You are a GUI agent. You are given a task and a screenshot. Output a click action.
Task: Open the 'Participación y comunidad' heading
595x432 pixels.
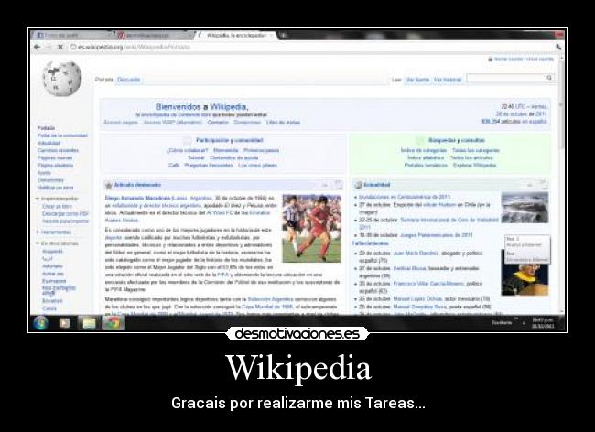click(230, 140)
